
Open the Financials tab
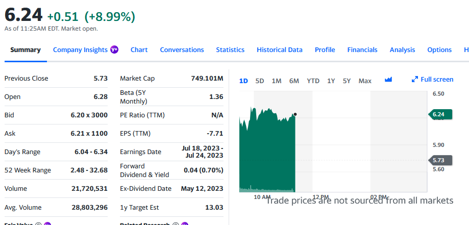click(x=362, y=49)
